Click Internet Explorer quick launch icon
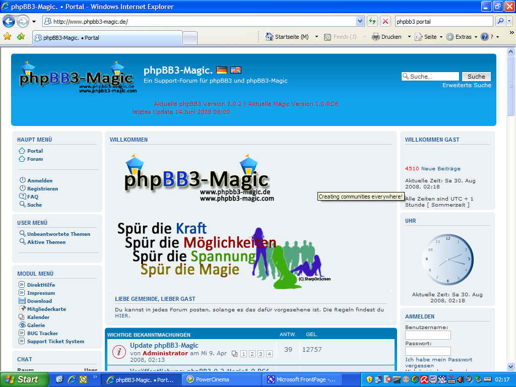The height and width of the screenshot is (387, 516). (x=72, y=379)
